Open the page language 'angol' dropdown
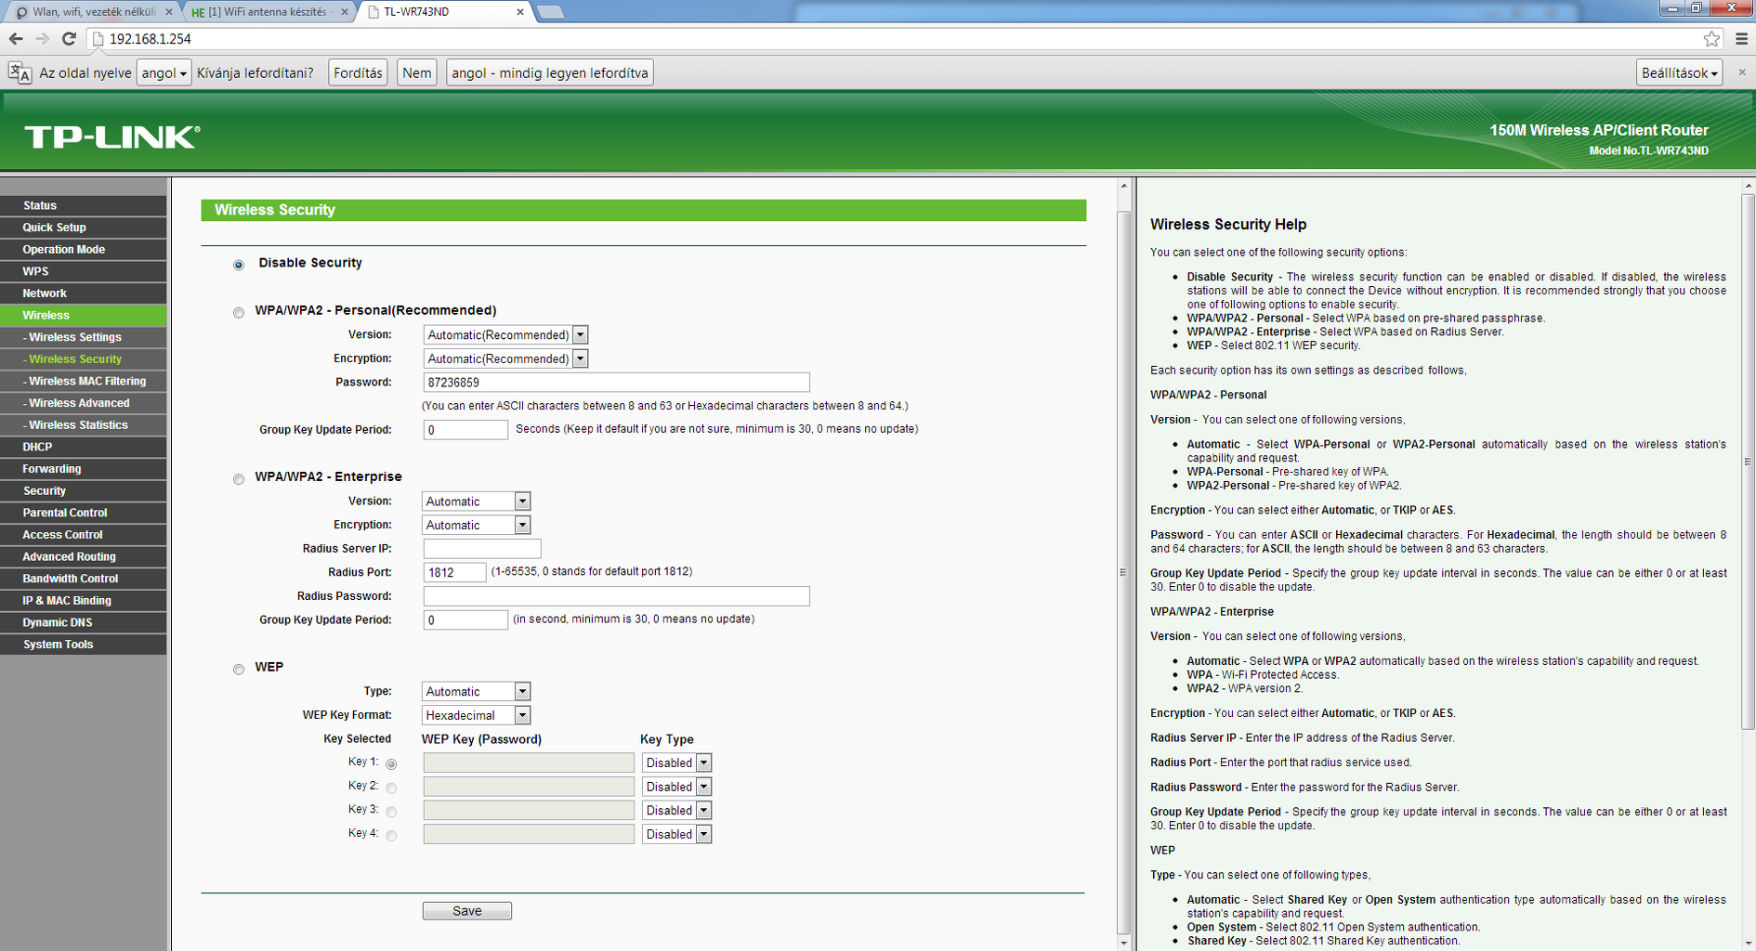 [164, 72]
